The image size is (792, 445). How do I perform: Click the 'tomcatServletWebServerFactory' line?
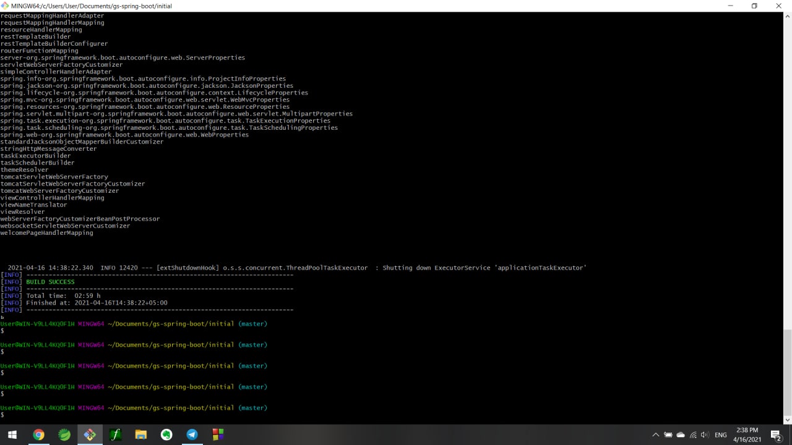tap(54, 177)
